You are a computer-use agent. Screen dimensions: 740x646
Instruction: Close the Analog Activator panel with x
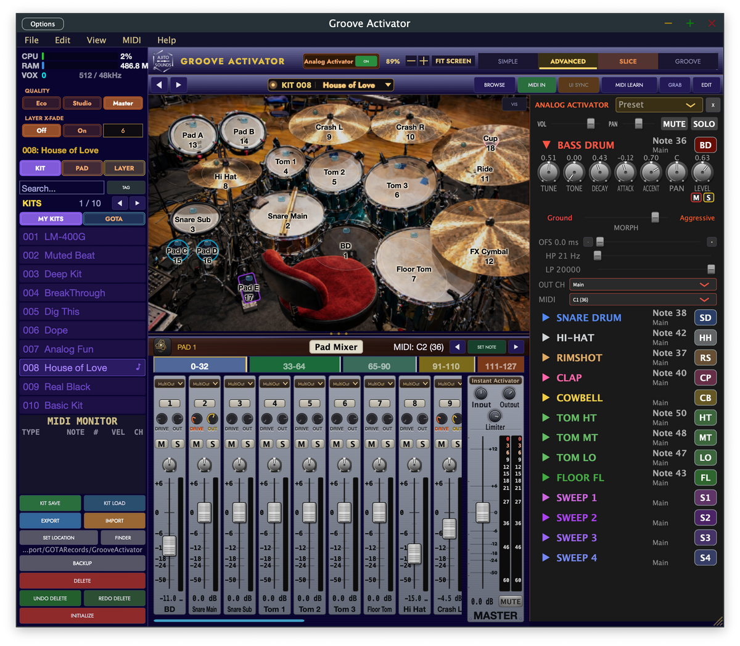(712, 105)
